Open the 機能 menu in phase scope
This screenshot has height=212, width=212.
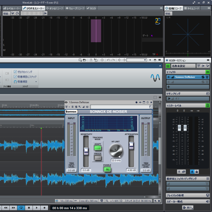[x=168, y=13]
